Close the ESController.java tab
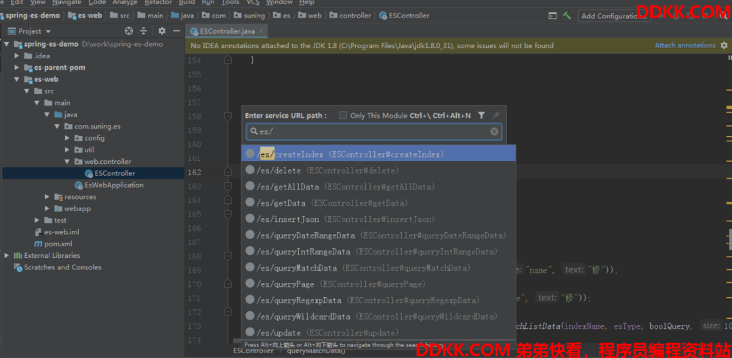 261,31
